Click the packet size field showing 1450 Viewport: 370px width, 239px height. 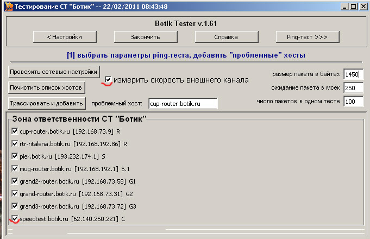(353, 74)
